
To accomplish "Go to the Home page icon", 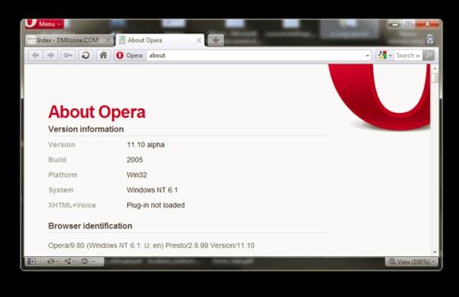I will (x=103, y=56).
